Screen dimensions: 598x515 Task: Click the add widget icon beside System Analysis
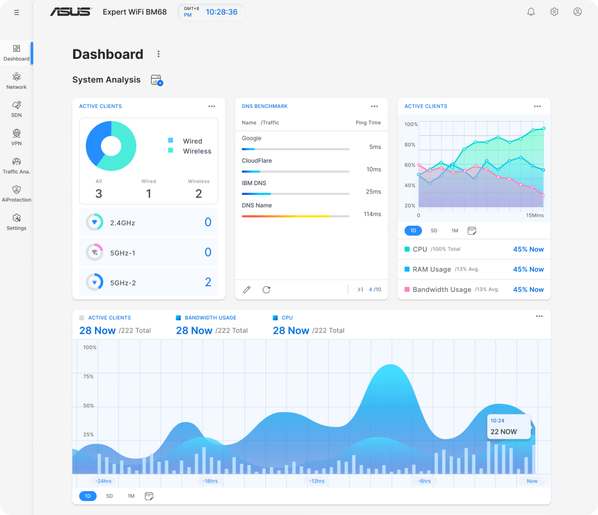point(157,80)
